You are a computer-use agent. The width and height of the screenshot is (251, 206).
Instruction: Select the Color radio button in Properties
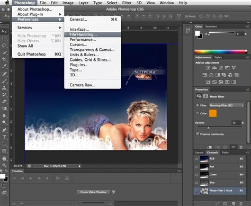click(x=198, y=113)
